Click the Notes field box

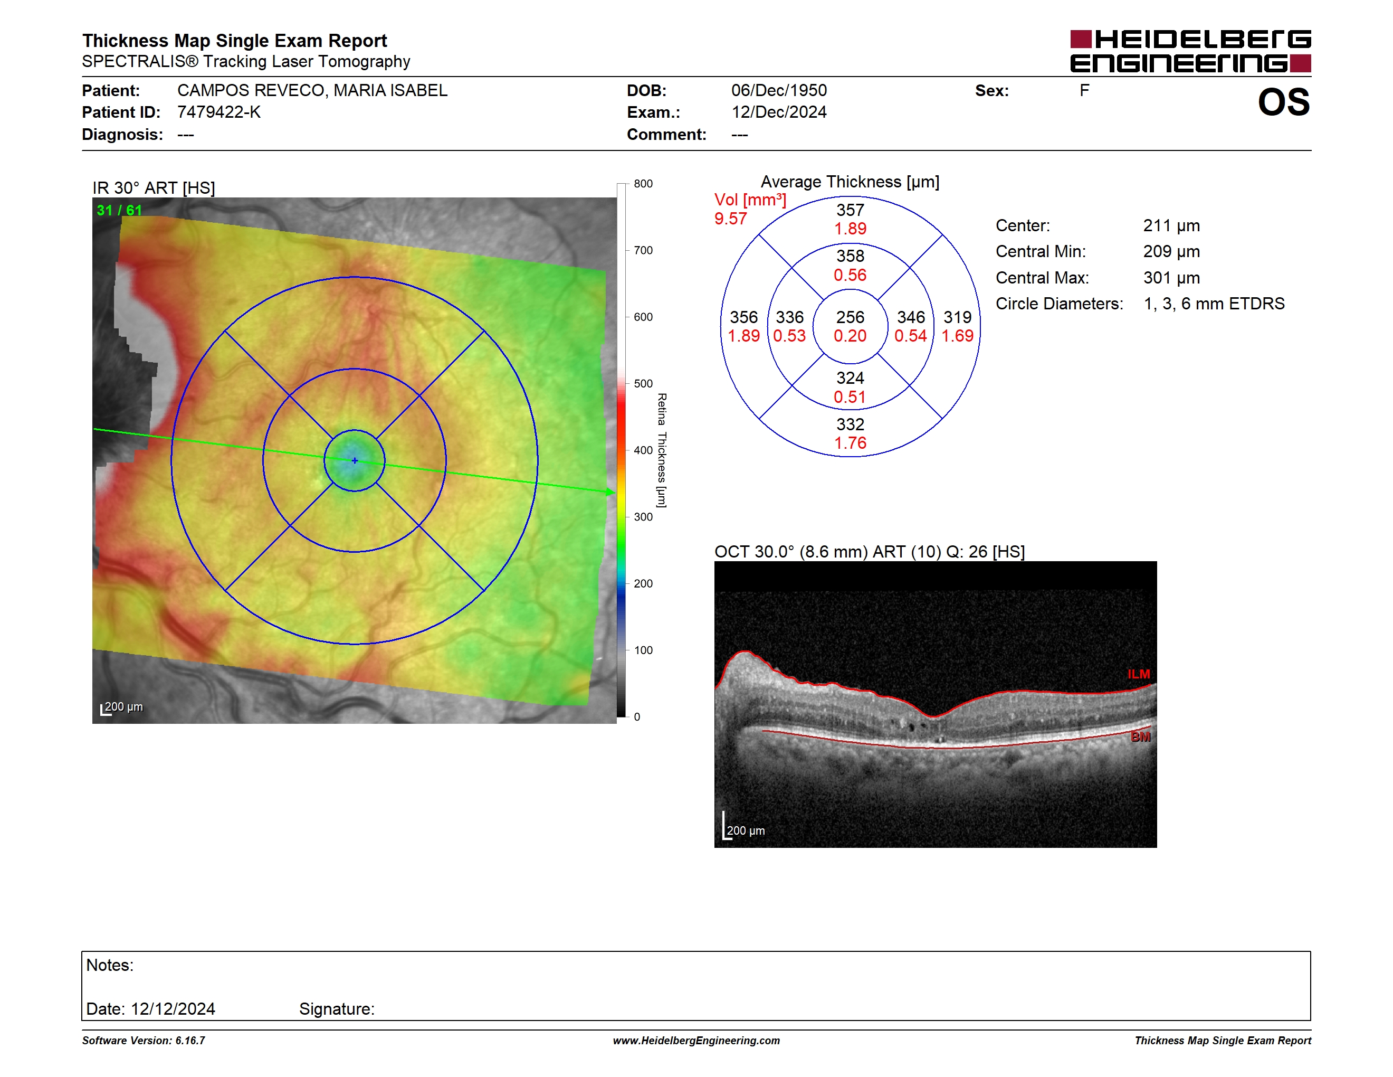tap(696, 986)
